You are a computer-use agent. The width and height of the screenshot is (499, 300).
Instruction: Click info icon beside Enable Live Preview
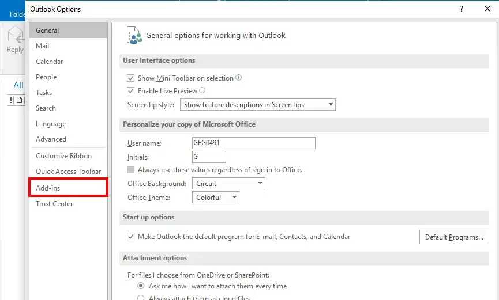pyautogui.click(x=202, y=90)
